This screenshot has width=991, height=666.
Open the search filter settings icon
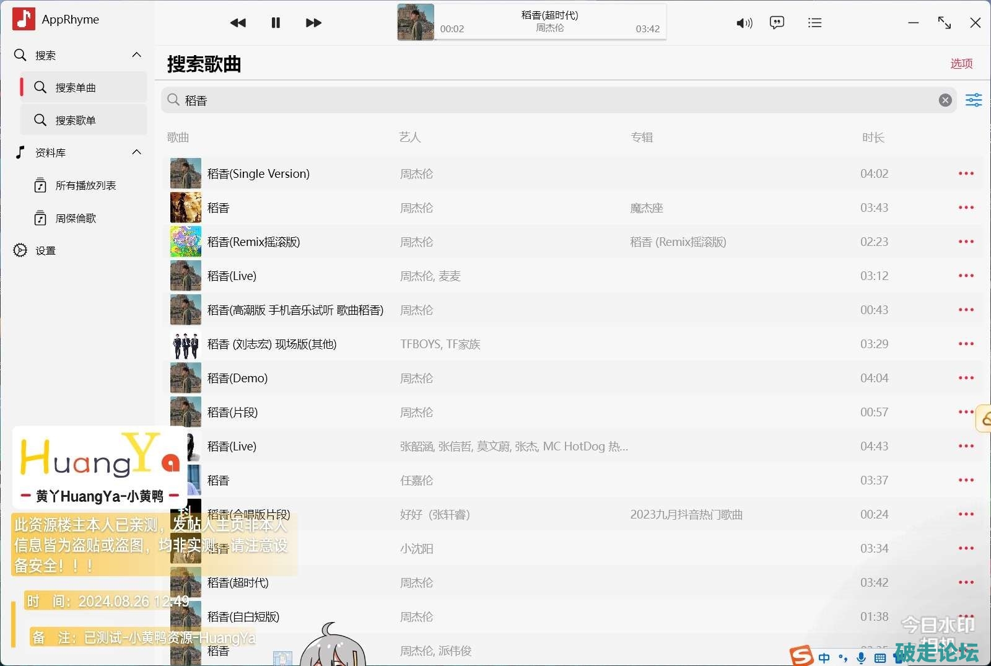[973, 100]
